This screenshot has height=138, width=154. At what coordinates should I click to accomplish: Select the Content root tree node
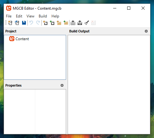coord(19,39)
